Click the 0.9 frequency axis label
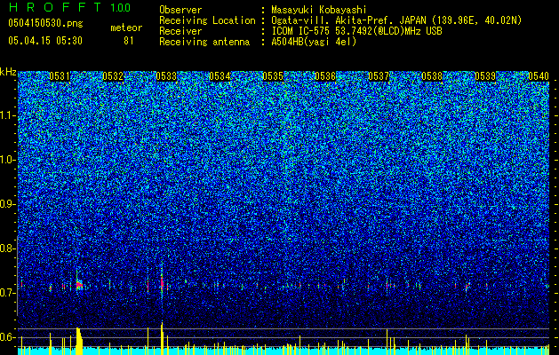Screen dimensions: 559x355 pyautogui.click(x=6, y=204)
